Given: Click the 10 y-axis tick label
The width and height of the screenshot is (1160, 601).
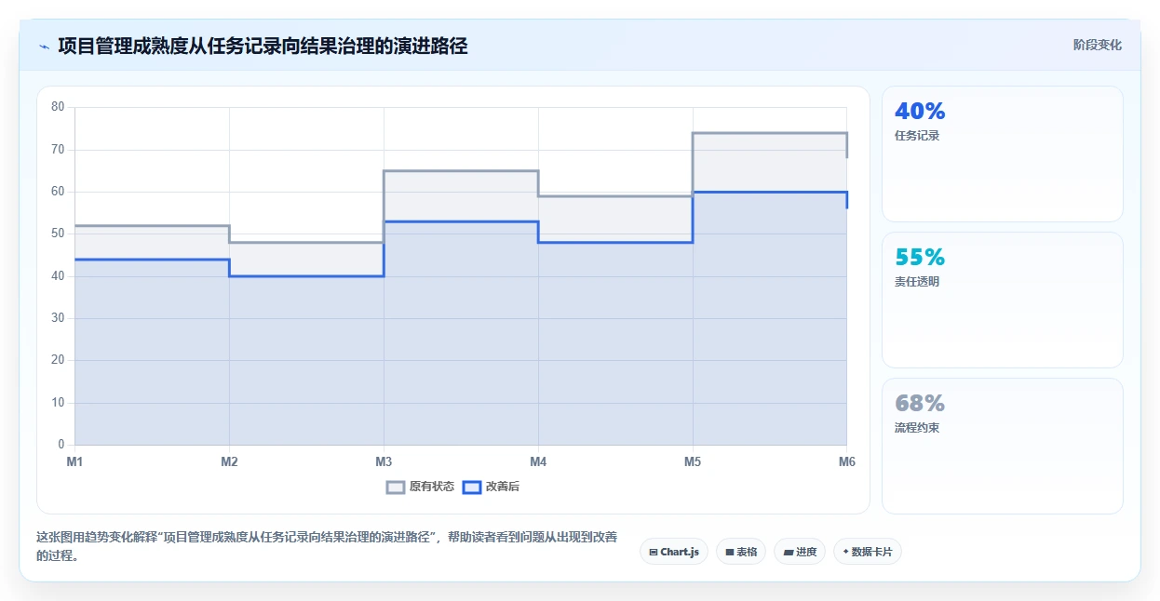Looking at the screenshot, I should [x=58, y=403].
